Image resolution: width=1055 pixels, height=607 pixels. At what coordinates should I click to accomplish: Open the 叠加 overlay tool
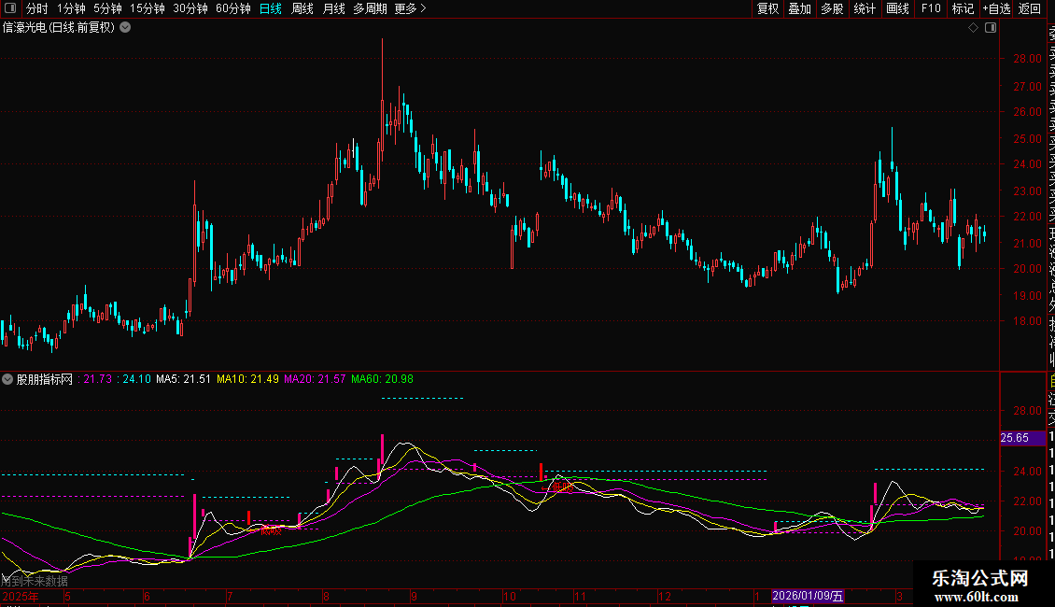click(x=799, y=8)
